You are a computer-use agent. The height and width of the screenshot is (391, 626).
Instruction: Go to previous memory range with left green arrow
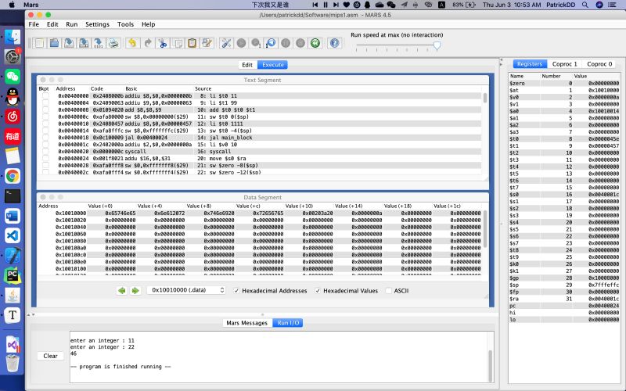[x=122, y=290]
